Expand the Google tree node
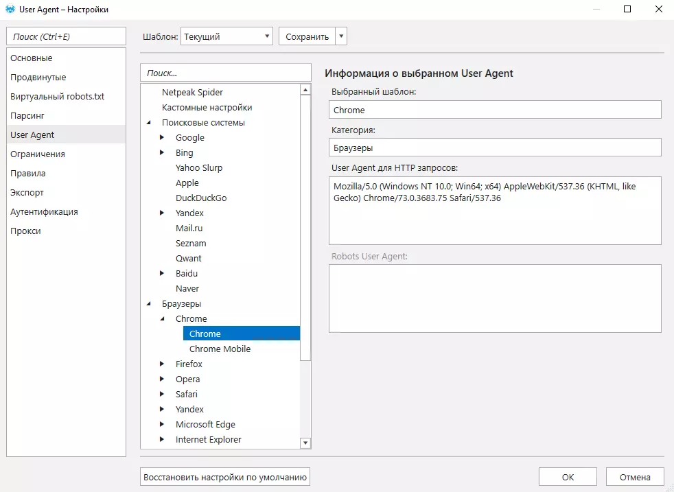Image resolution: width=674 pixels, height=492 pixels. pos(162,137)
